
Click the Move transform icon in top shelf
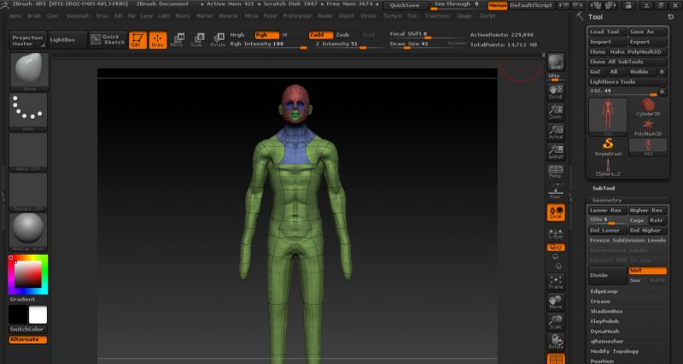tap(177, 39)
